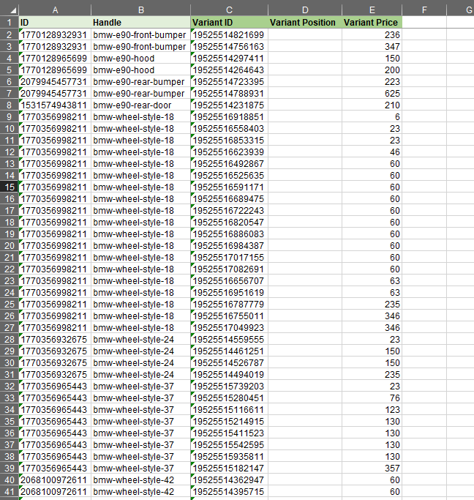Select price cell 223
The image size is (474, 500).
pos(372,82)
